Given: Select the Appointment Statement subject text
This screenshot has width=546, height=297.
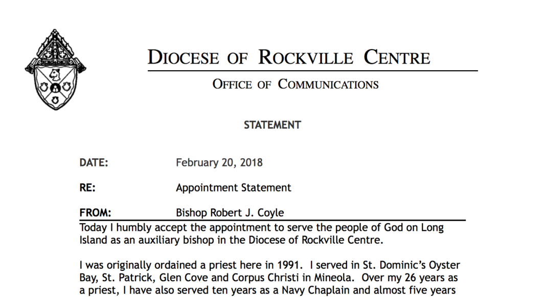Looking at the screenshot, I should (234, 188).
